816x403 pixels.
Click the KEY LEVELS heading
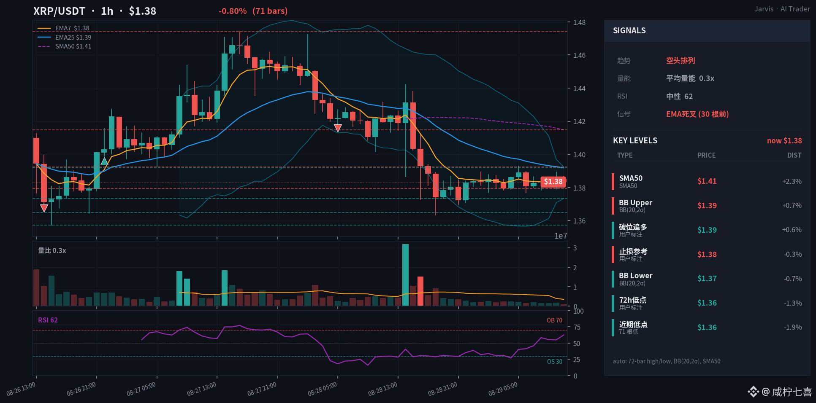(x=635, y=141)
